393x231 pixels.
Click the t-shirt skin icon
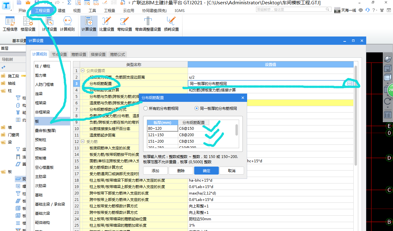[382, 10]
